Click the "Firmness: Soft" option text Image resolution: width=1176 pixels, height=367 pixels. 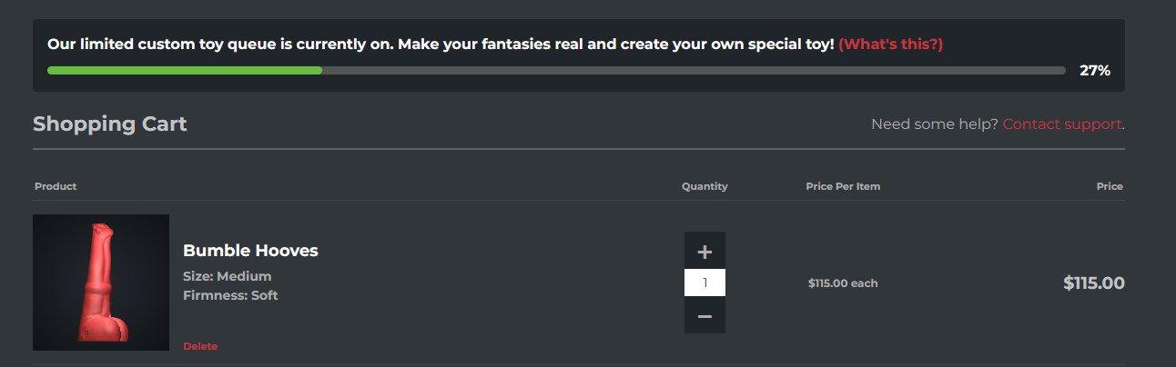(230, 295)
